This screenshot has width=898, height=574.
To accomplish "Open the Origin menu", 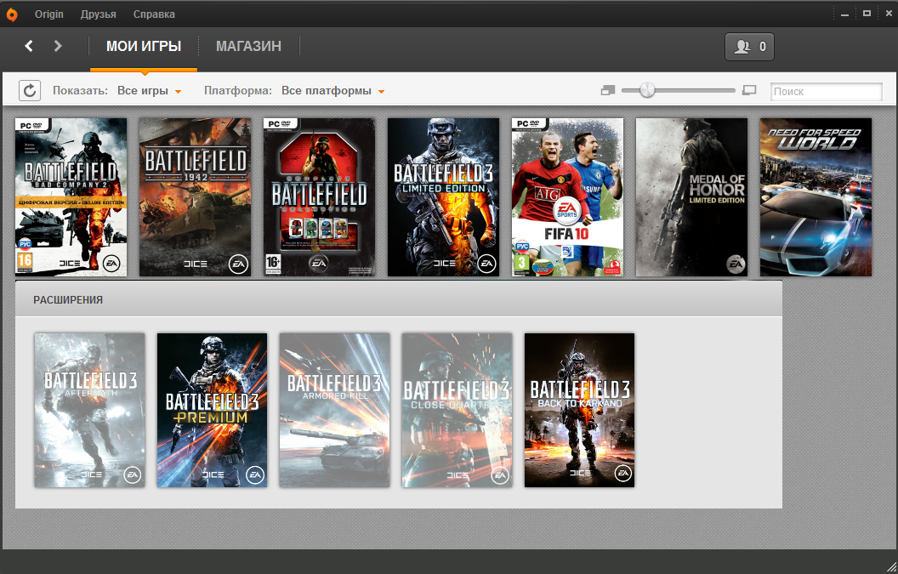I will [x=48, y=14].
